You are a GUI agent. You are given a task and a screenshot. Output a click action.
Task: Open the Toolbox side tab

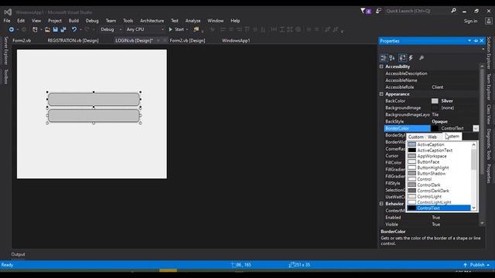pos(5,76)
